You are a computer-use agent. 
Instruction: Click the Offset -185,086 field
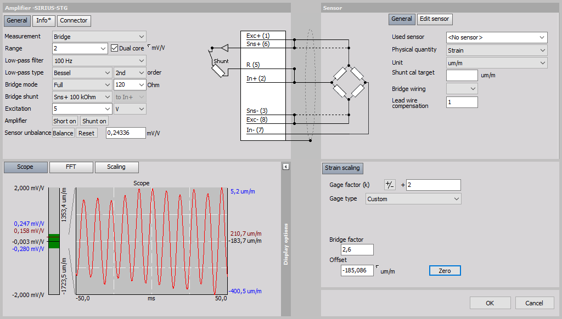[x=357, y=270]
